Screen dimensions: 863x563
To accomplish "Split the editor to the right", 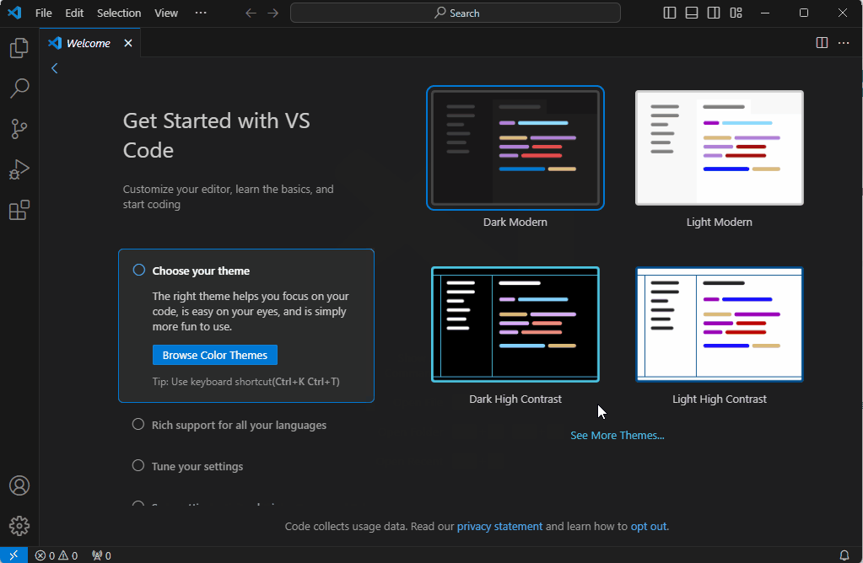I will pyautogui.click(x=822, y=43).
